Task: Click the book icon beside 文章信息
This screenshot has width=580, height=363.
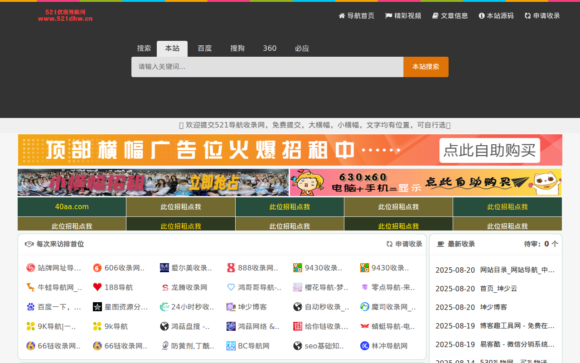Action: [435, 16]
